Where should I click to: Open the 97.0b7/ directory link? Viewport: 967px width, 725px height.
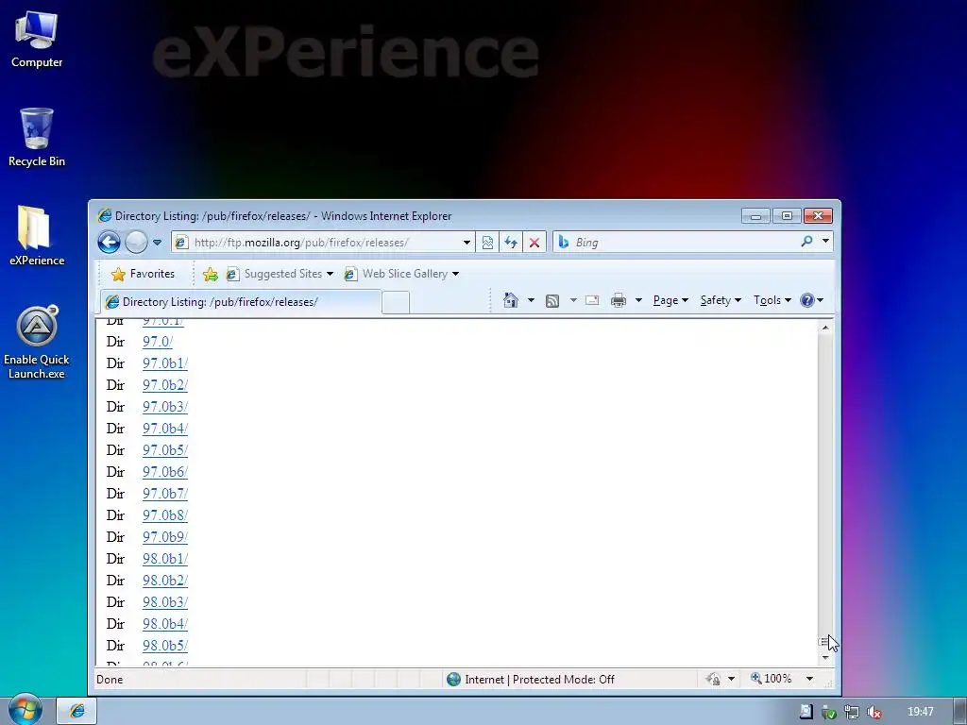[164, 494]
